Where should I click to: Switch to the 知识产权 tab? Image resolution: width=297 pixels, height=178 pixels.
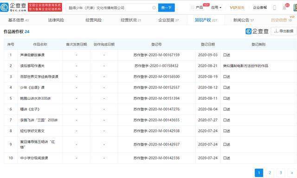pos(206,20)
